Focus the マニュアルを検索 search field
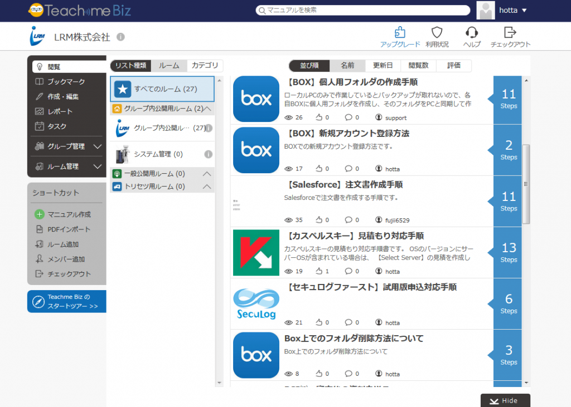 362,10
